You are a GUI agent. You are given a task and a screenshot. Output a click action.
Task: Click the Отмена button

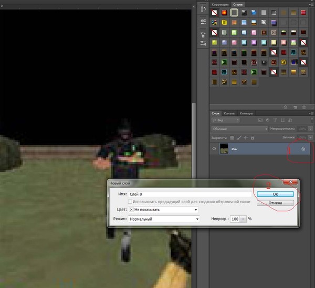(x=275, y=203)
